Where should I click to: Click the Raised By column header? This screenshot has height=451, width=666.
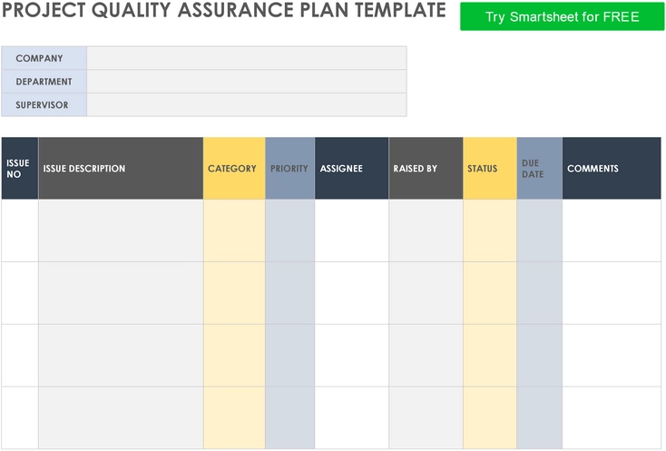pyautogui.click(x=426, y=168)
